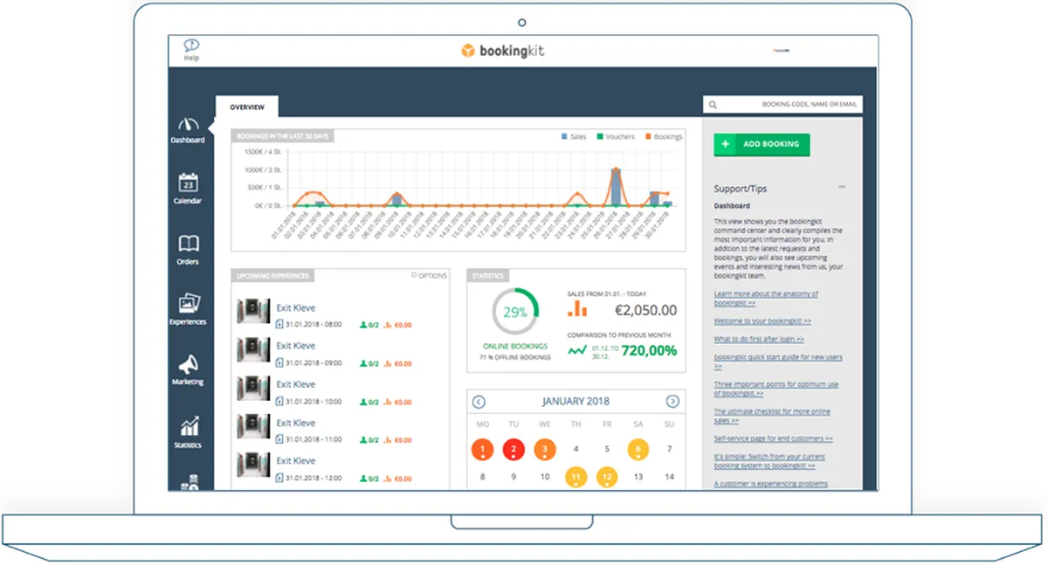Open the Calendar sidebar icon
This screenshot has width=1048, height=572.
[x=188, y=183]
